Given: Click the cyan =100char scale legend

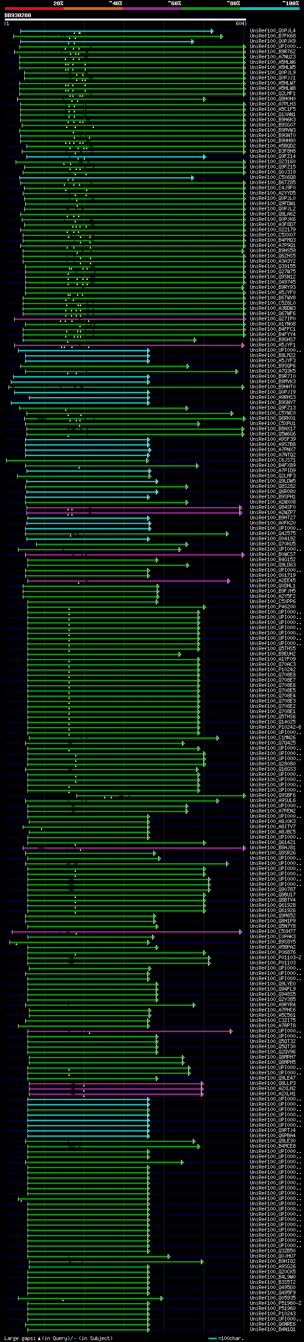Looking at the screenshot, I should coord(226,1338).
